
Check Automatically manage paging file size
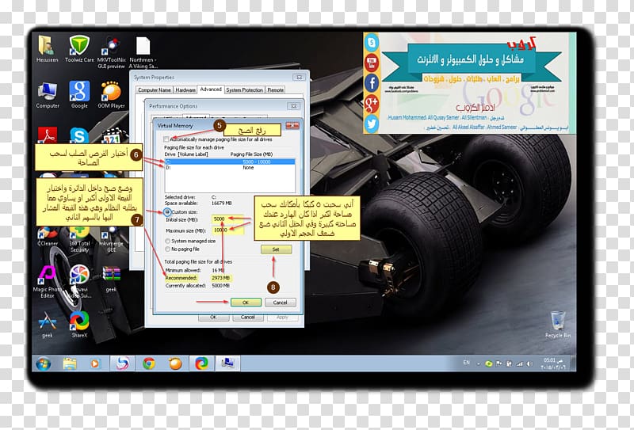tap(166, 139)
